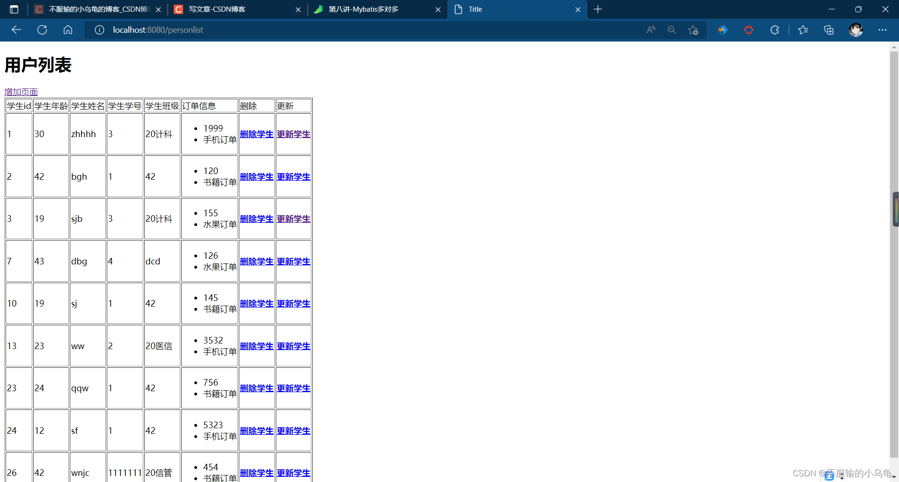Reload the personlist page

coord(42,30)
